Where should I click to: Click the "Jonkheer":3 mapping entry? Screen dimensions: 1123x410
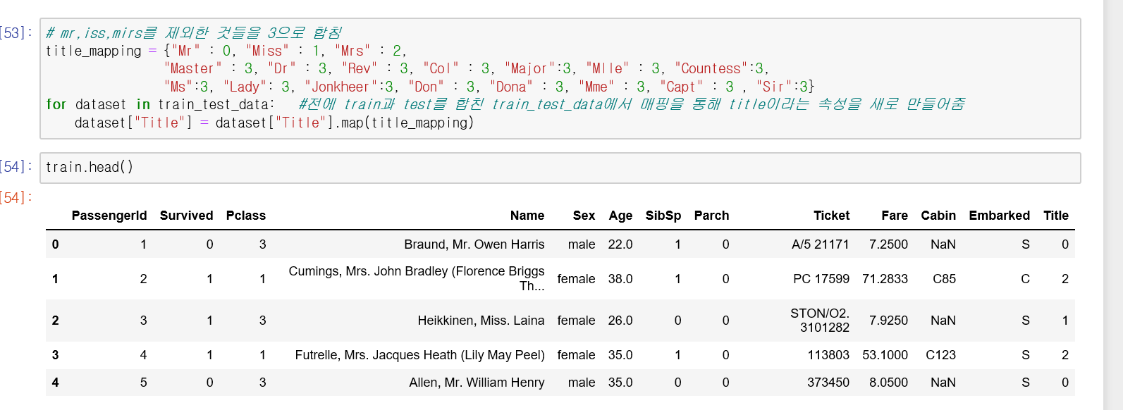click(348, 87)
